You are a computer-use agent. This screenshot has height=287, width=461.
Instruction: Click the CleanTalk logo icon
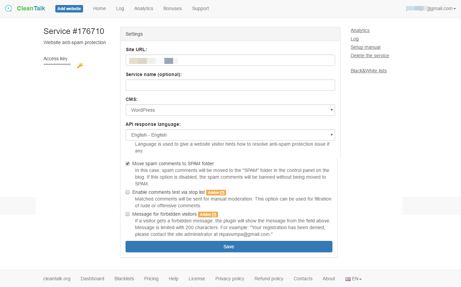click(8, 8)
